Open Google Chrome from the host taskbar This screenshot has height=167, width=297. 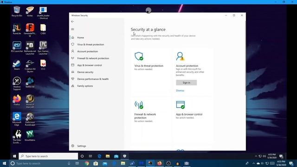[x=87, y=163]
